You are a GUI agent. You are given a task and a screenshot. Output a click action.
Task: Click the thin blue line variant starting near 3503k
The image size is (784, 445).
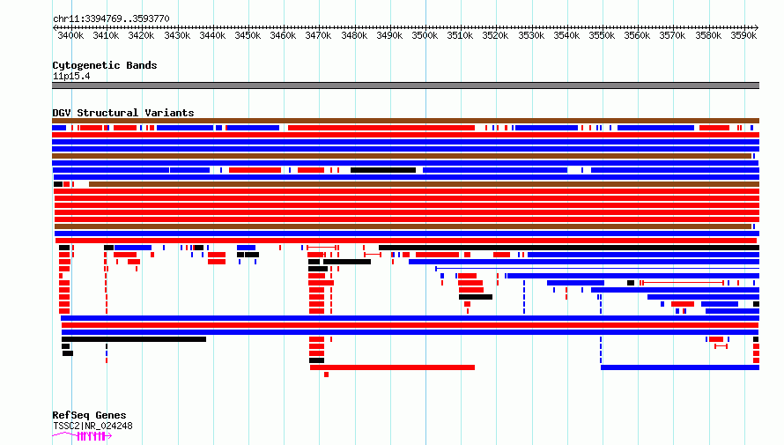click(x=597, y=269)
